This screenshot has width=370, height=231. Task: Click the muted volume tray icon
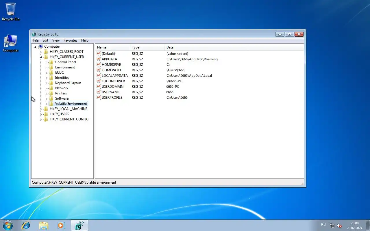339,226
